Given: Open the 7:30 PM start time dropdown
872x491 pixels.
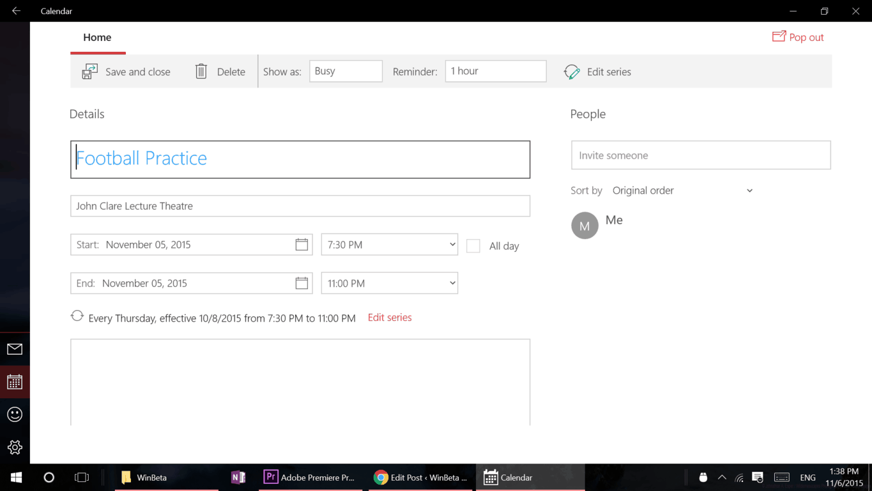Looking at the screenshot, I should [x=390, y=244].
